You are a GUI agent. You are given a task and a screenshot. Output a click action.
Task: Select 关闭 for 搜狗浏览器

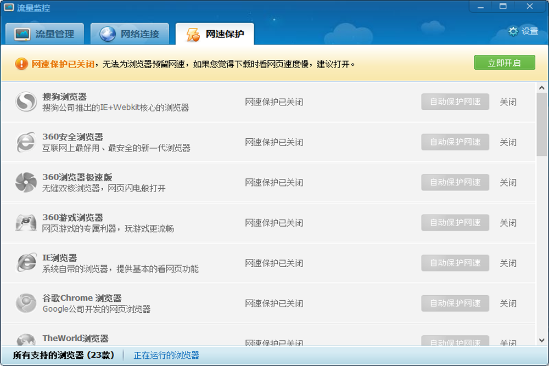pyautogui.click(x=508, y=102)
